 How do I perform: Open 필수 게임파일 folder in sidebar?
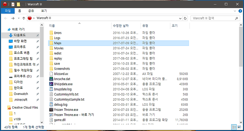pos(23,70)
